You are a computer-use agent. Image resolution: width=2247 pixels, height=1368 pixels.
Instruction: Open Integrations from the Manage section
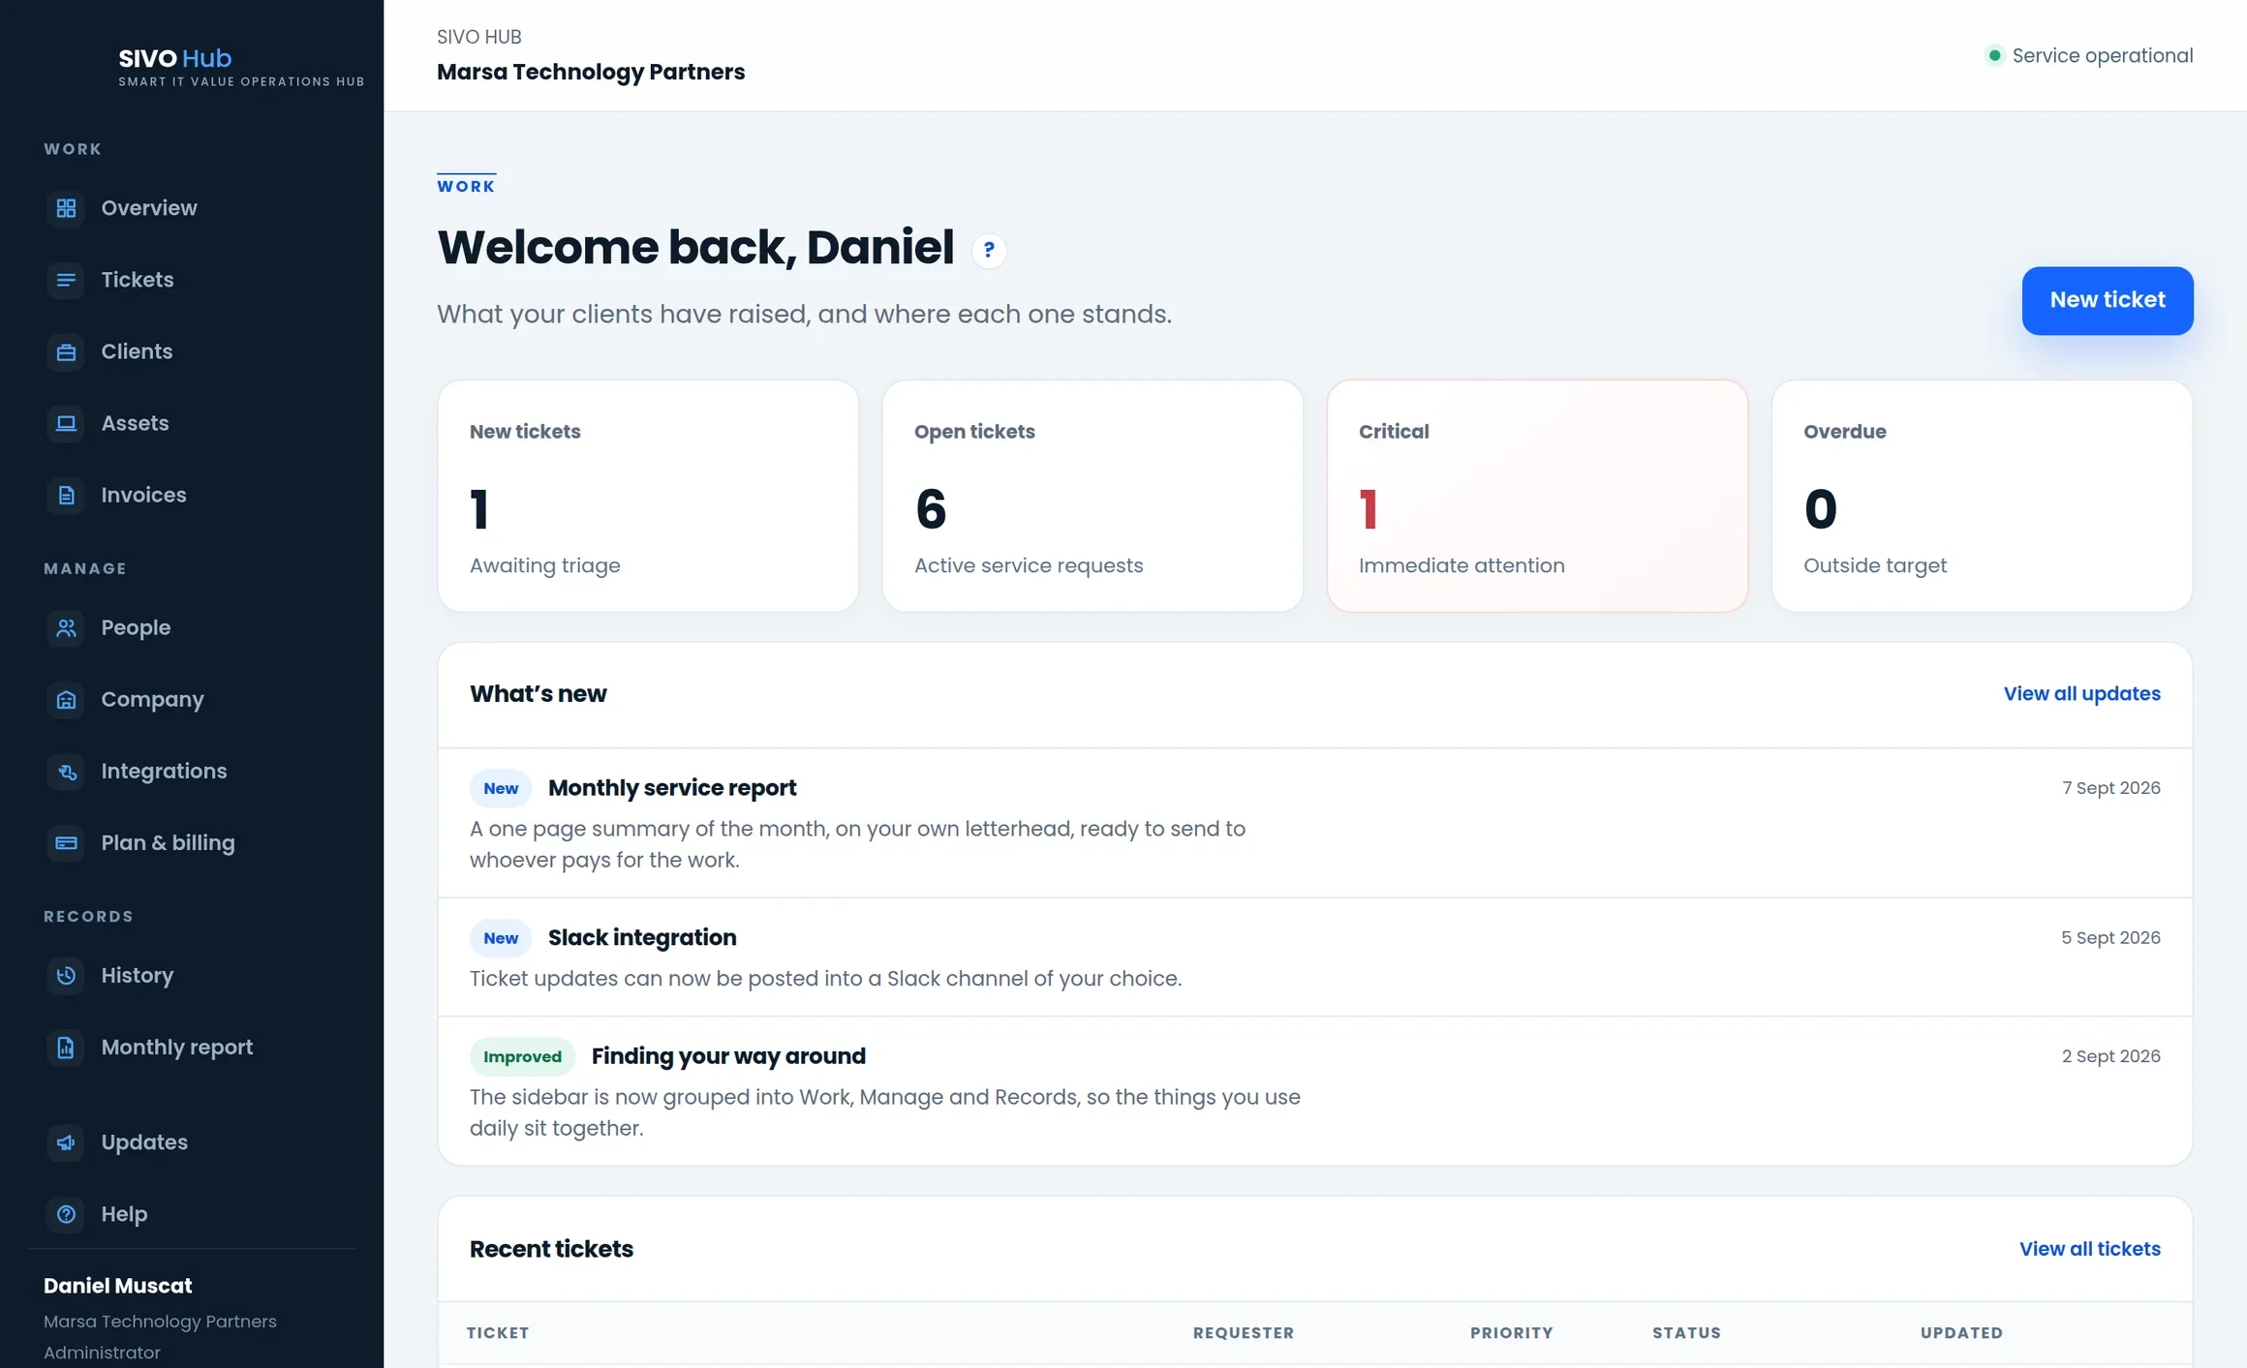(192, 771)
